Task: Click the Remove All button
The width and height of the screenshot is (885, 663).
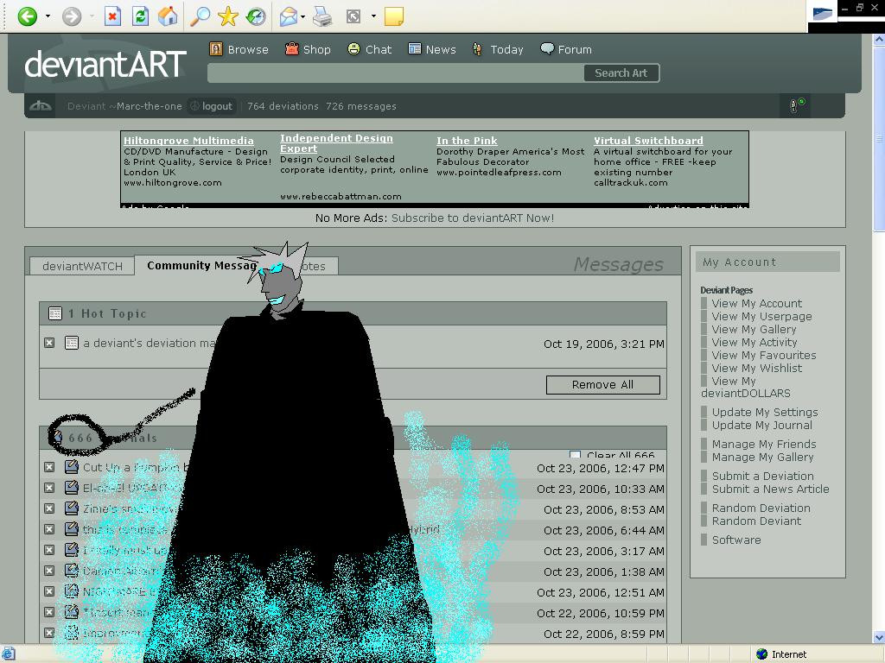Action: click(x=602, y=384)
